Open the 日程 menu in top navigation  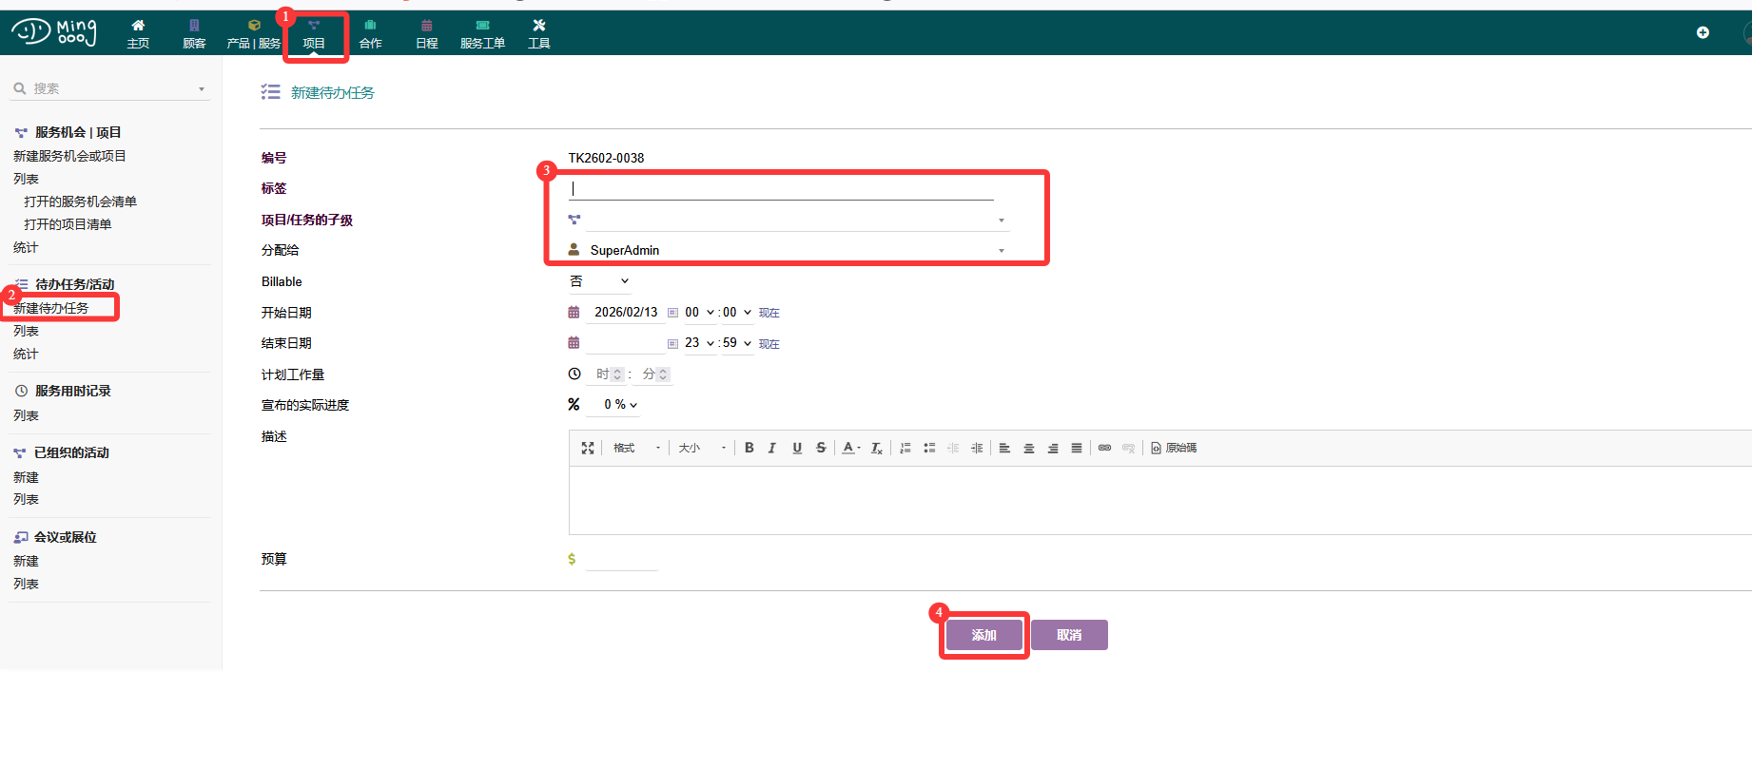pyautogui.click(x=426, y=33)
